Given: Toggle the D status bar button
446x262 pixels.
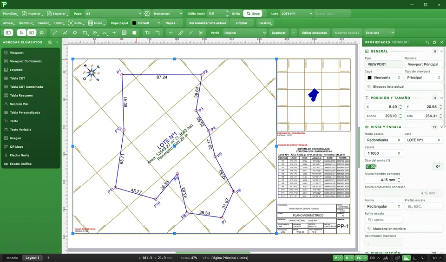Looking at the screenshot, I should click(x=347, y=258).
